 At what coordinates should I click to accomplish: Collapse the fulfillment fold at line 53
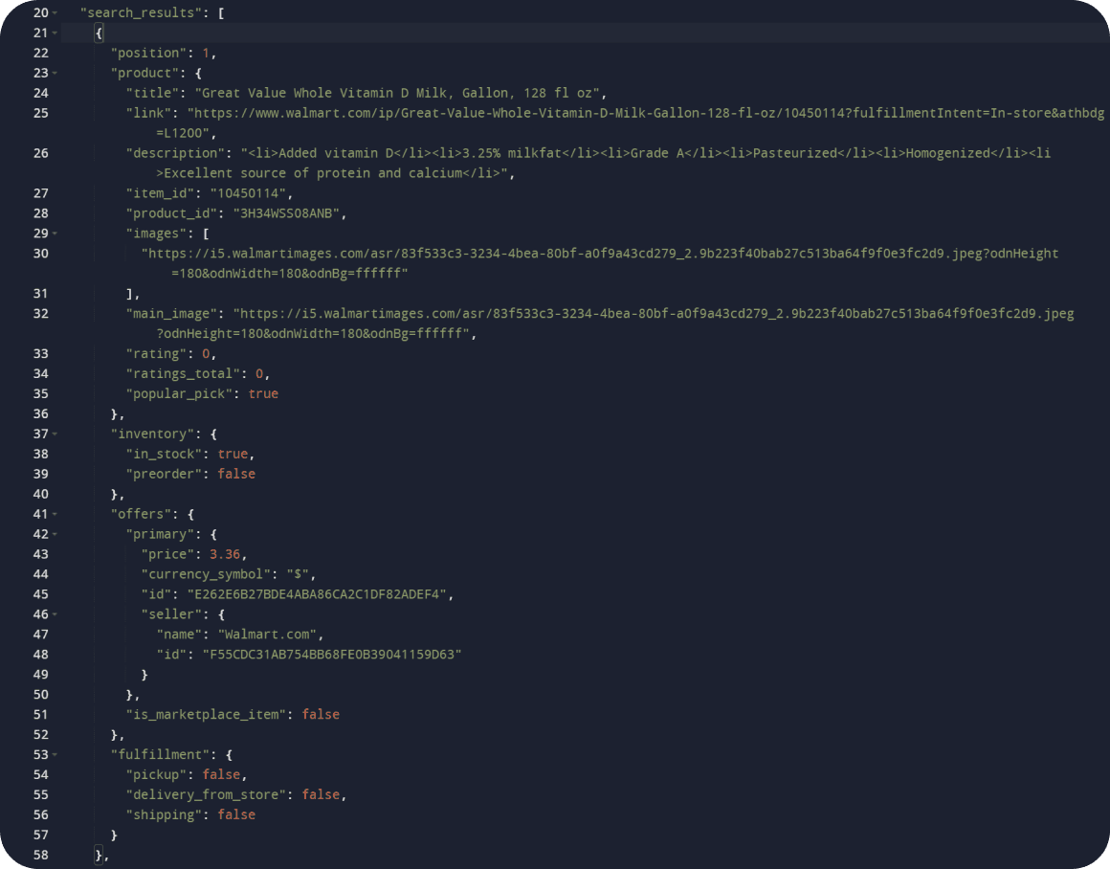55,755
